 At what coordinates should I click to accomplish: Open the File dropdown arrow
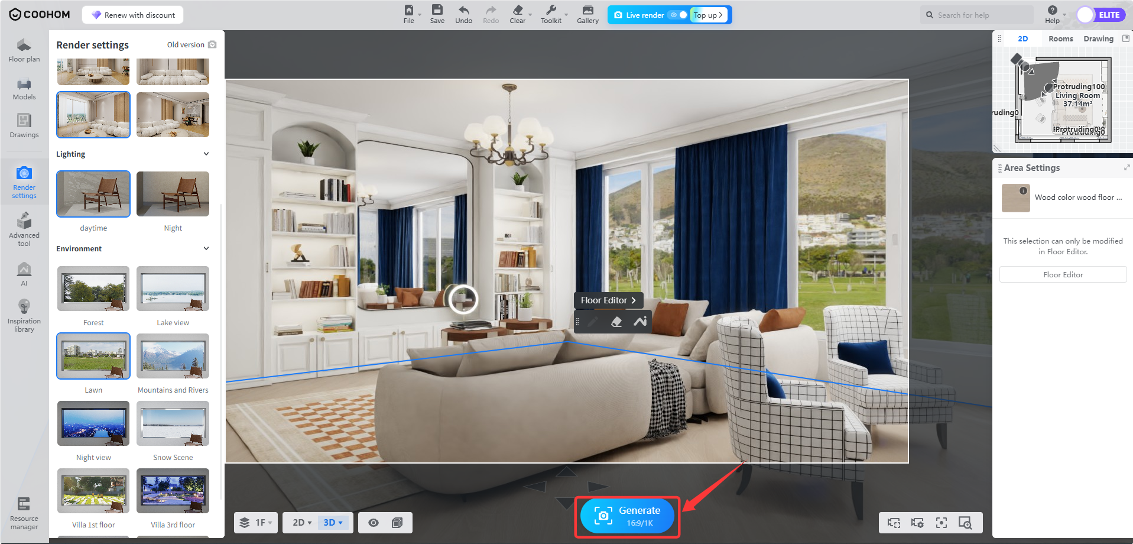click(420, 15)
